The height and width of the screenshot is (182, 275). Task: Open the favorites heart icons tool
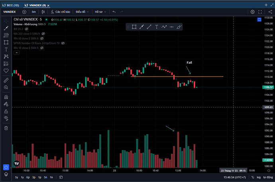(x=6, y=71)
